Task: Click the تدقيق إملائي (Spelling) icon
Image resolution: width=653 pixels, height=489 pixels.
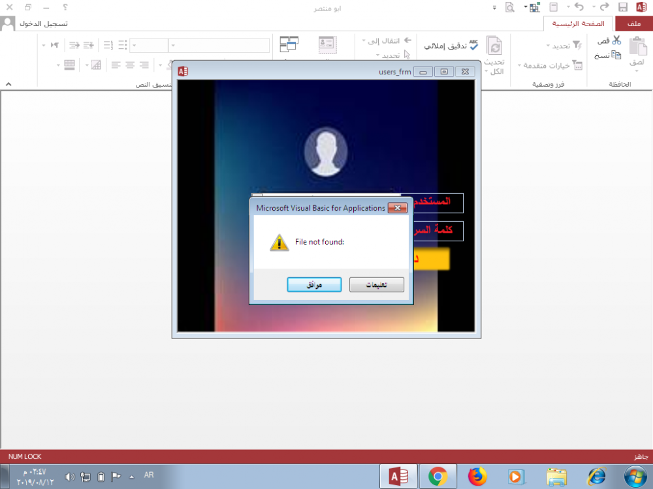Action: coord(473,44)
